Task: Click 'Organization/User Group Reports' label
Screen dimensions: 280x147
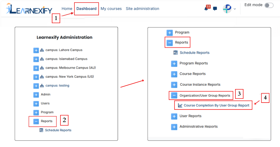Action: point(205,96)
